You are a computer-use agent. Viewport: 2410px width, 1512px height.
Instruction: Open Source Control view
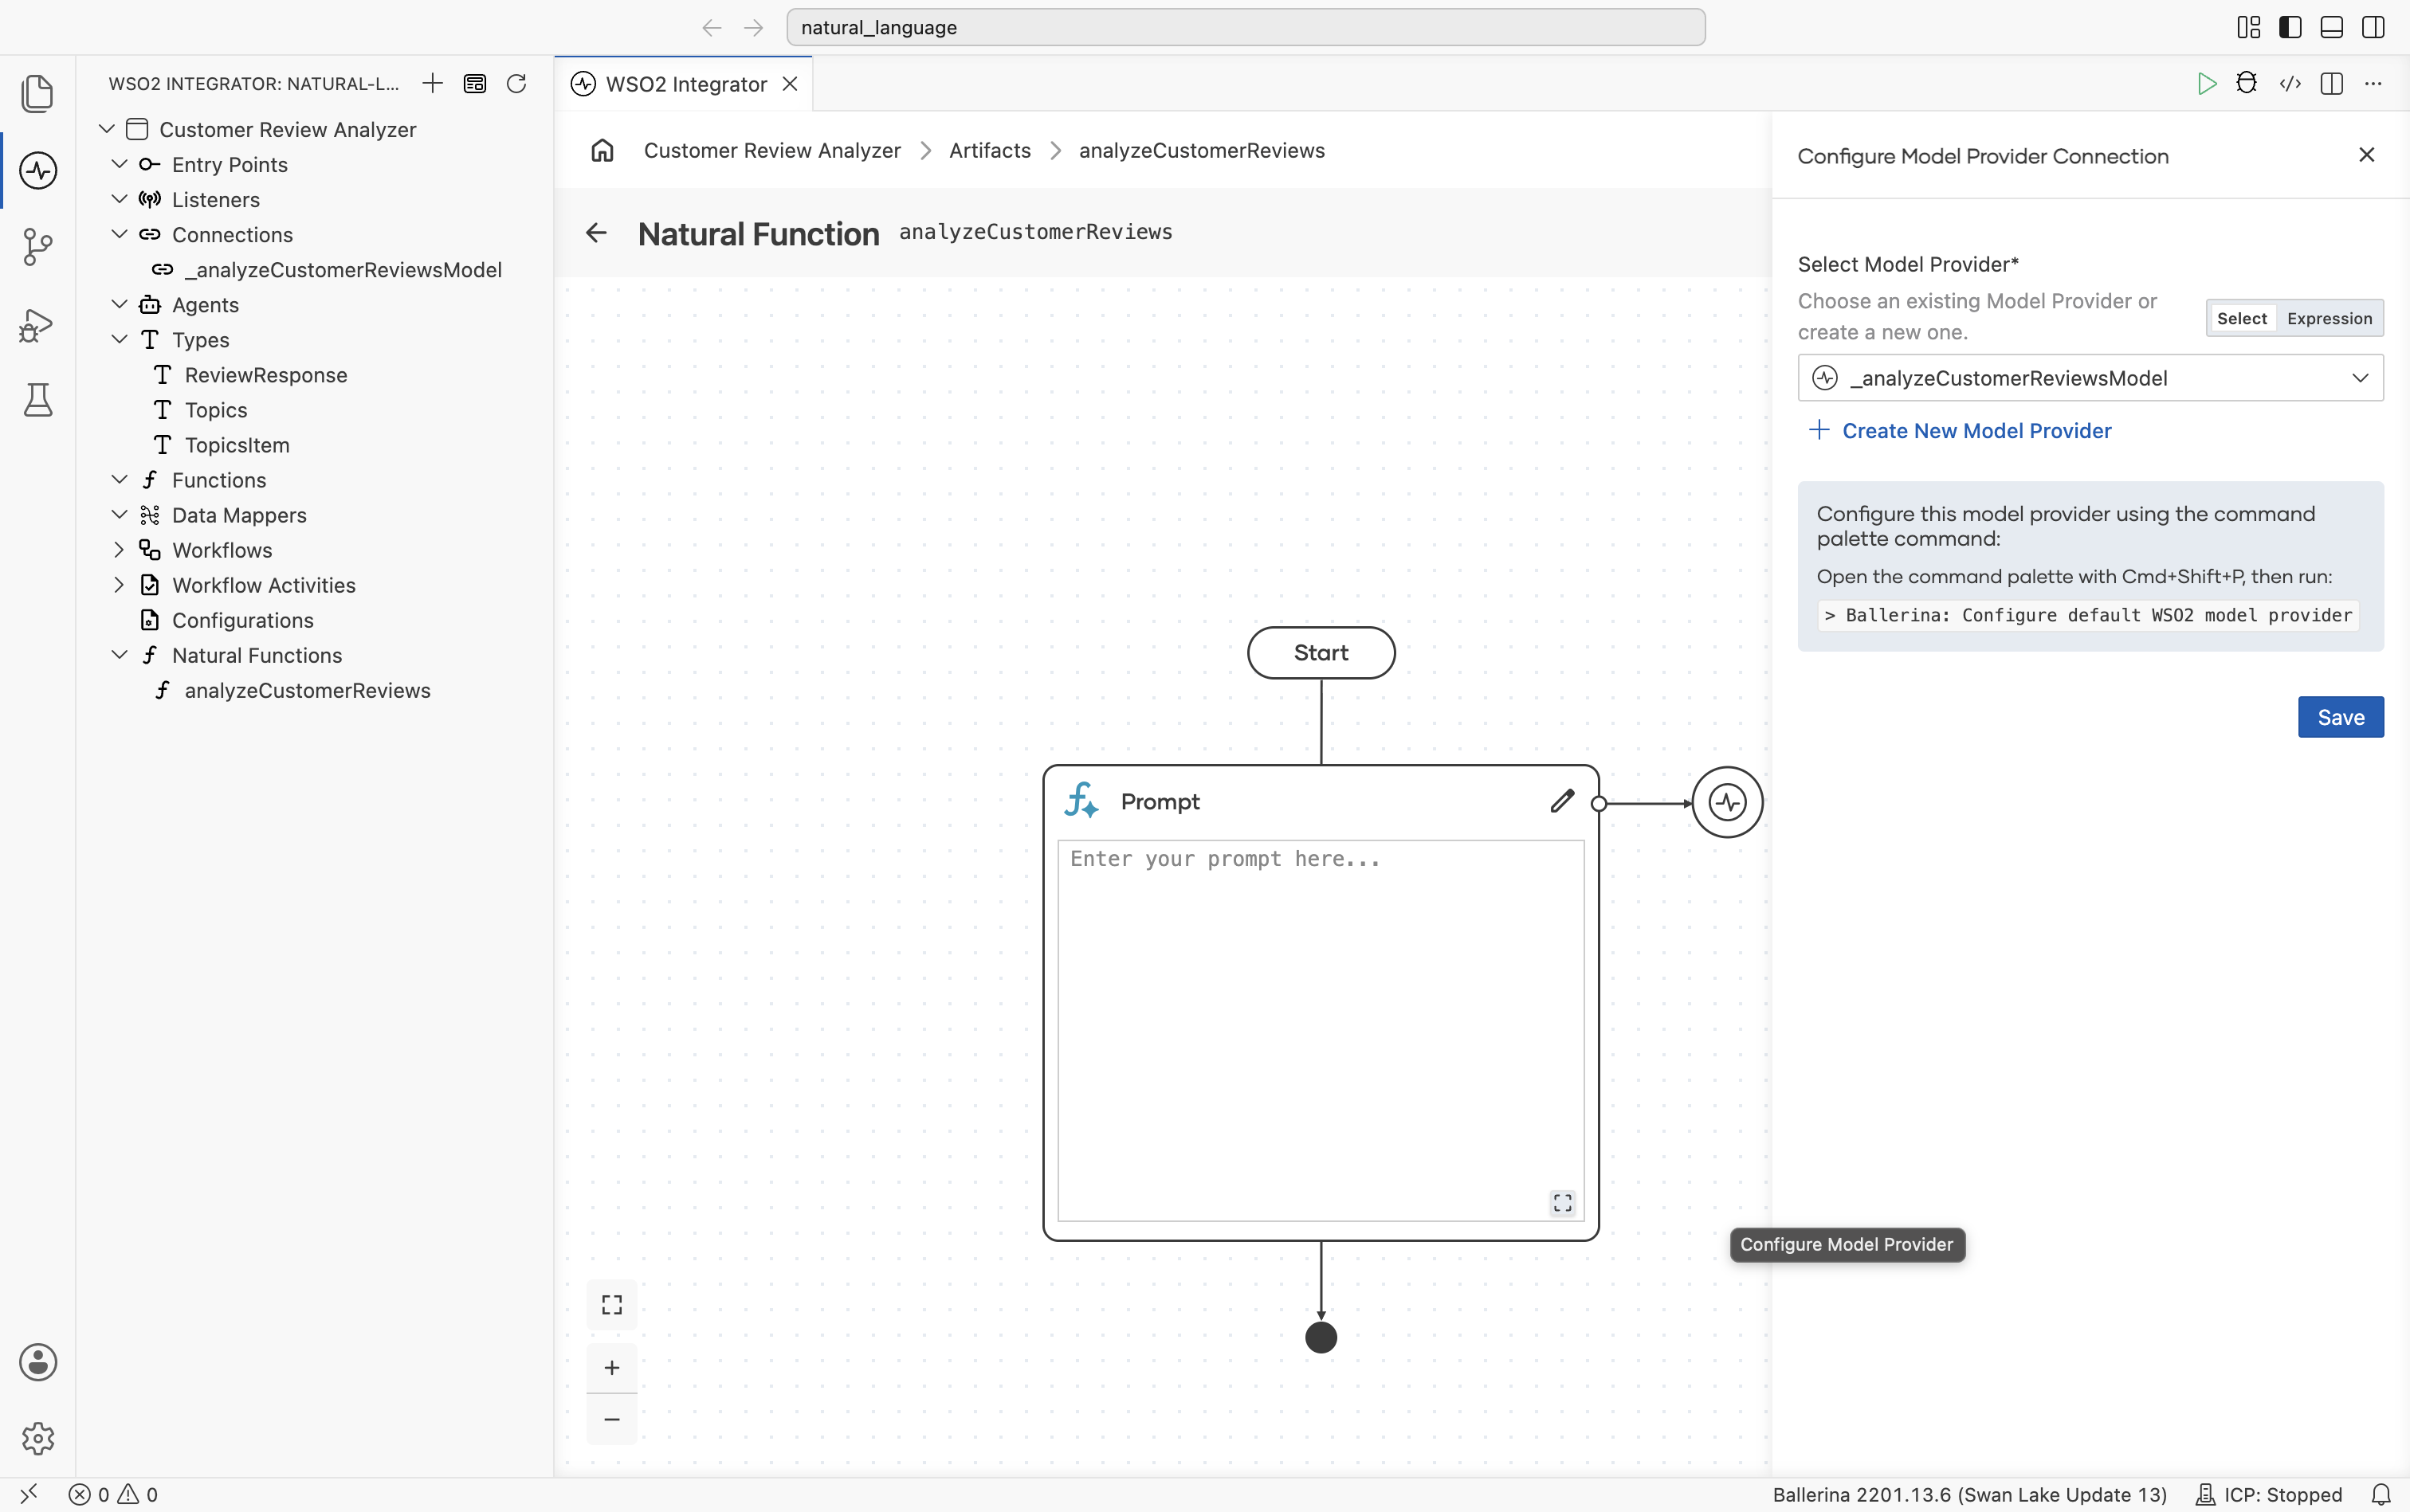(38, 247)
